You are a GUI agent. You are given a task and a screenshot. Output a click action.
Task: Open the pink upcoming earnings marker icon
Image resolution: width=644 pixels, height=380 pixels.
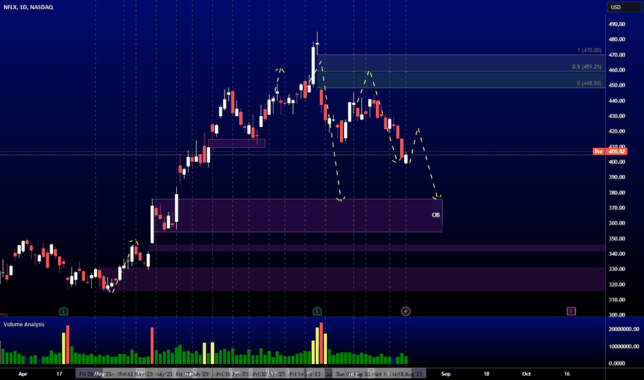(571, 312)
